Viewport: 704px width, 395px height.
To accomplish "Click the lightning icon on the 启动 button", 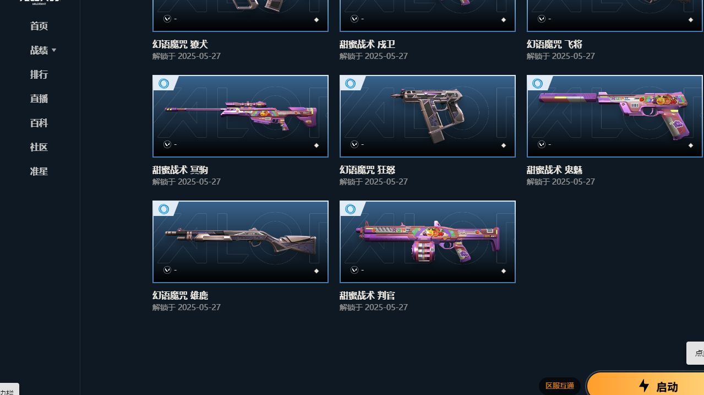I will 644,386.
